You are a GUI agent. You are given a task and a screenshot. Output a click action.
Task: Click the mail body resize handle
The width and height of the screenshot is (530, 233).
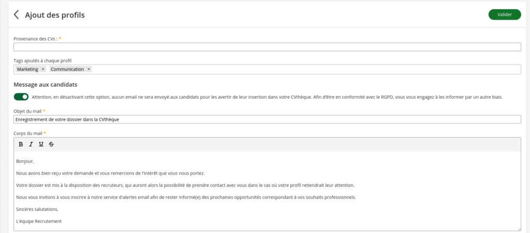[x=519, y=229]
